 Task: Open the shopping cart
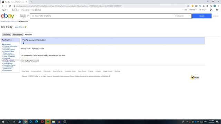(x=217, y=10)
